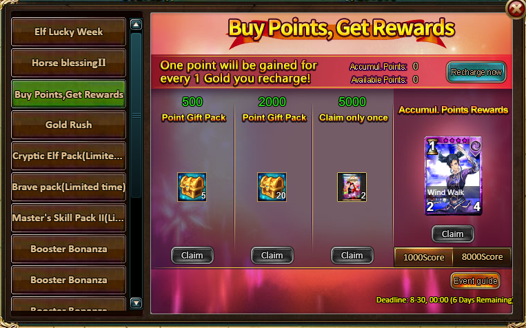Claim the 500 Point Gift Pack
Viewport: 526px width, 328px height.
192,255
